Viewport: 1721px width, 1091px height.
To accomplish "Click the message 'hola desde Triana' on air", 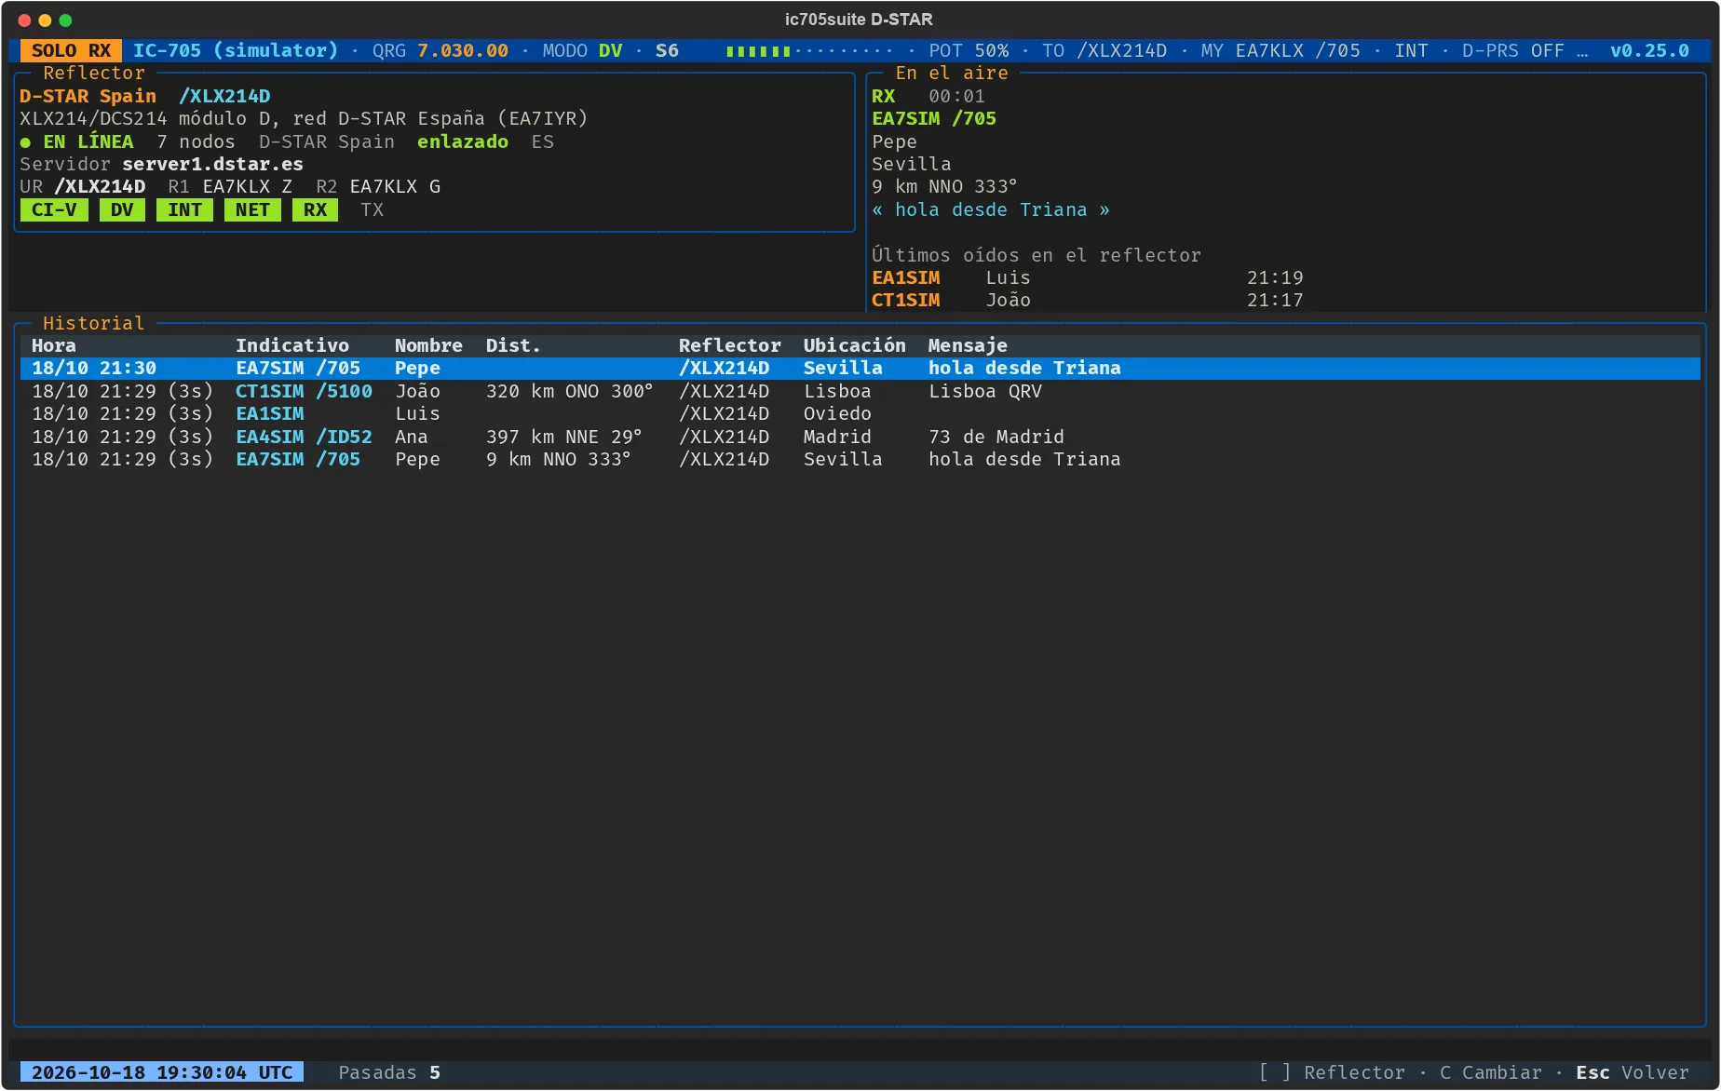I will tap(991, 210).
